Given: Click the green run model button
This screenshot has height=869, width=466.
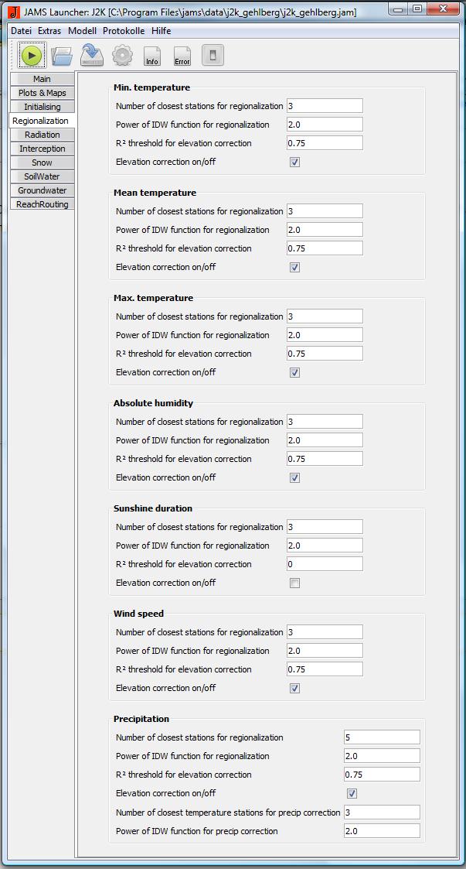Looking at the screenshot, I should coord(32,56).
